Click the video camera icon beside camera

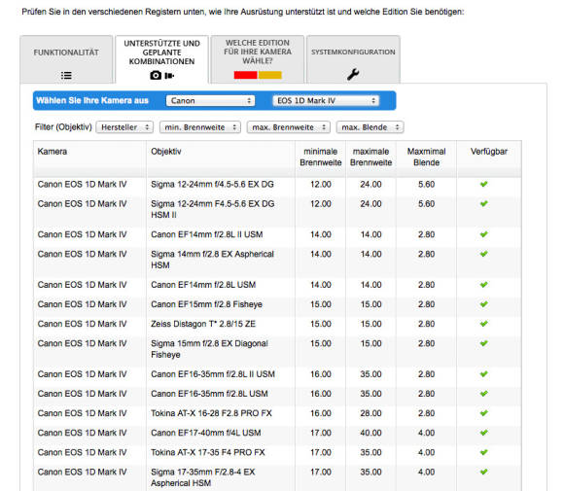pos(169,76)
